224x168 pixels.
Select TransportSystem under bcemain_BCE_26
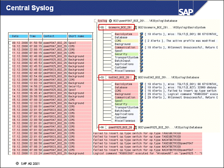pos(126,58)
